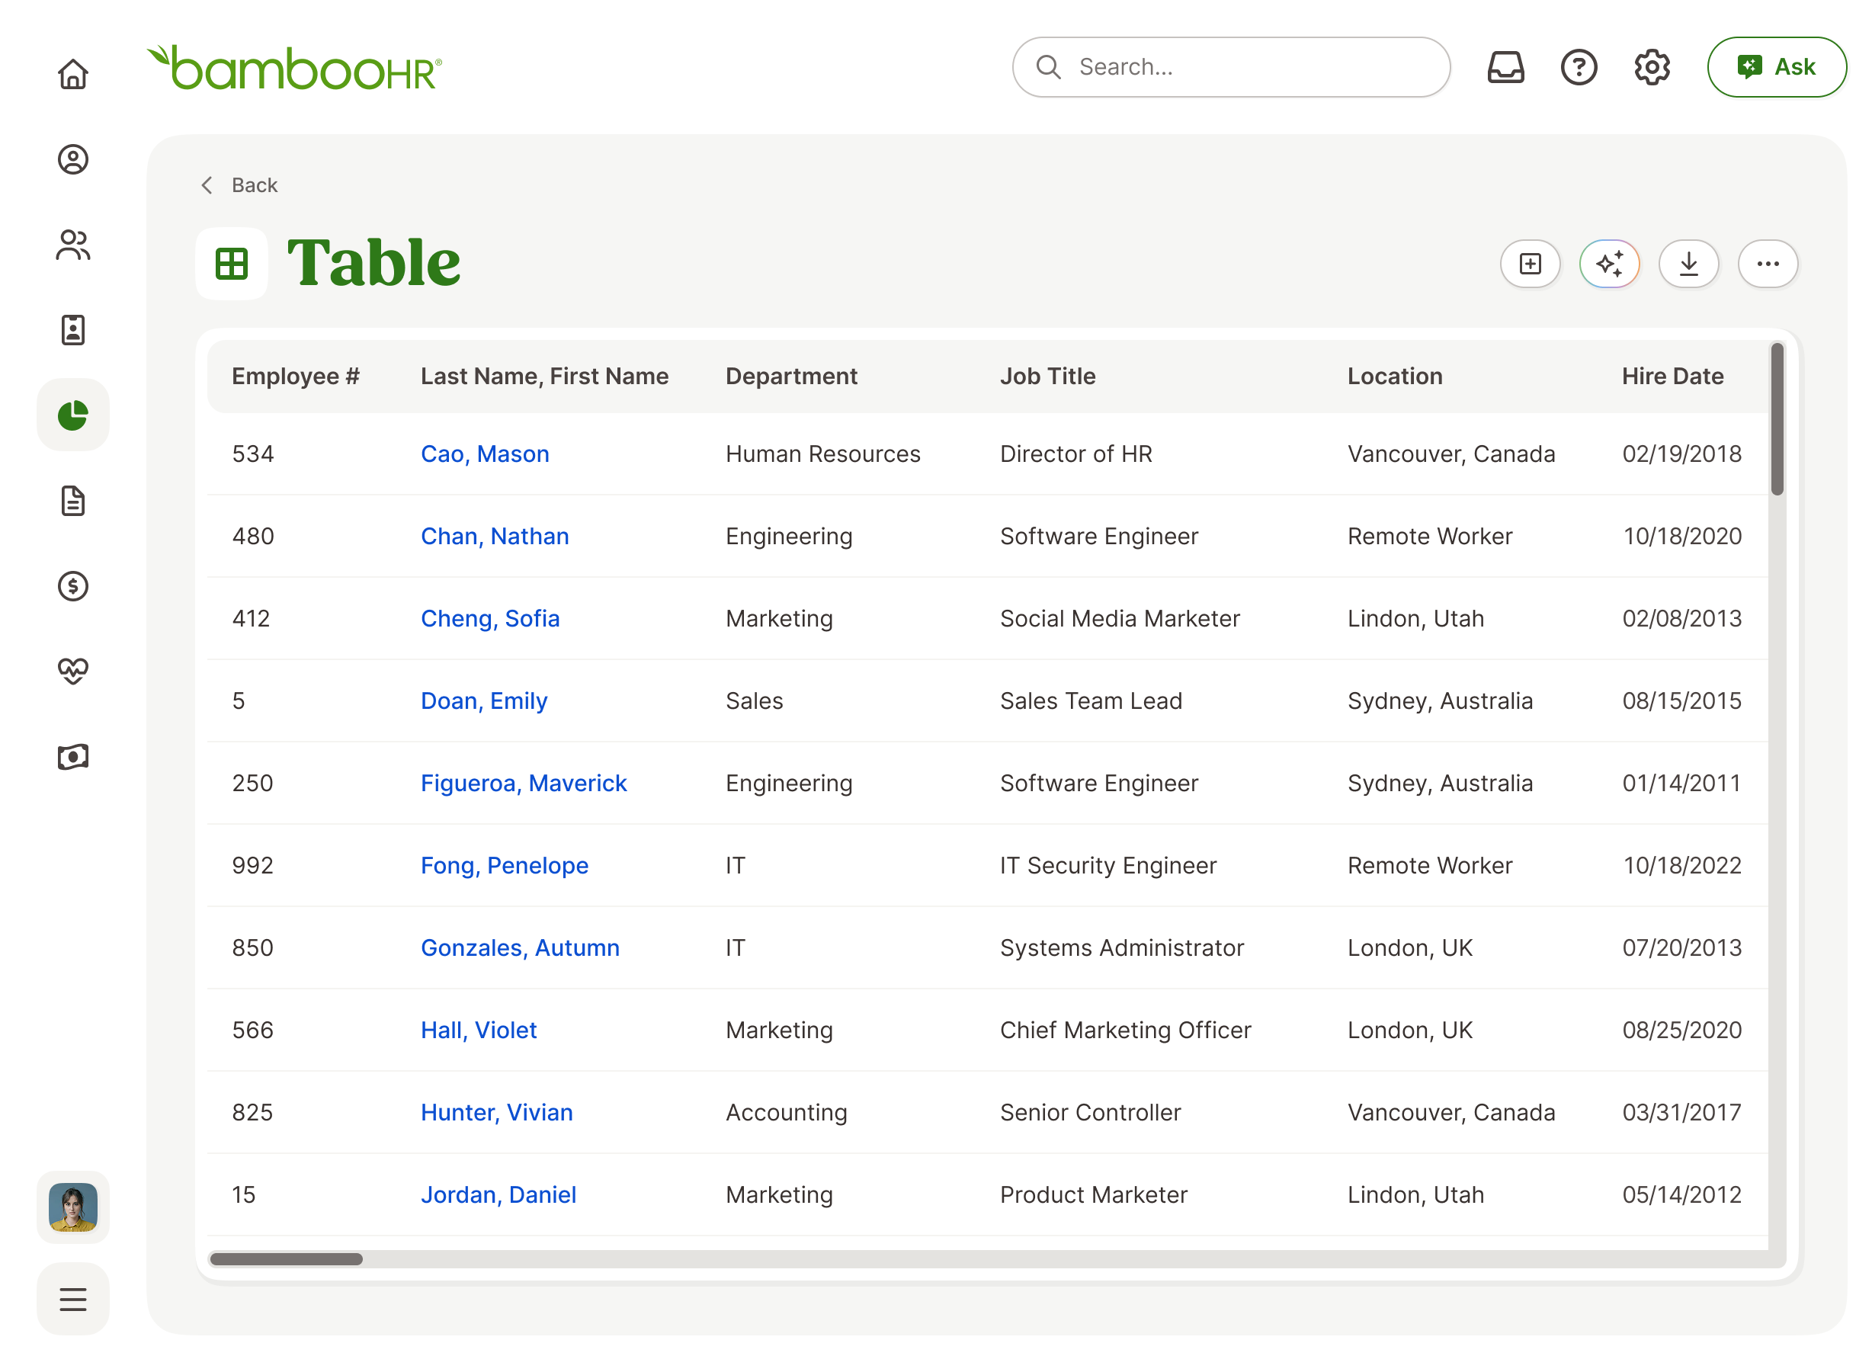Select employee number 534 cell

pyautogui.click(x=252, y=454)
